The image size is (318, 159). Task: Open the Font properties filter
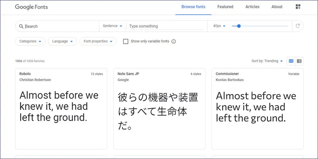98,41
